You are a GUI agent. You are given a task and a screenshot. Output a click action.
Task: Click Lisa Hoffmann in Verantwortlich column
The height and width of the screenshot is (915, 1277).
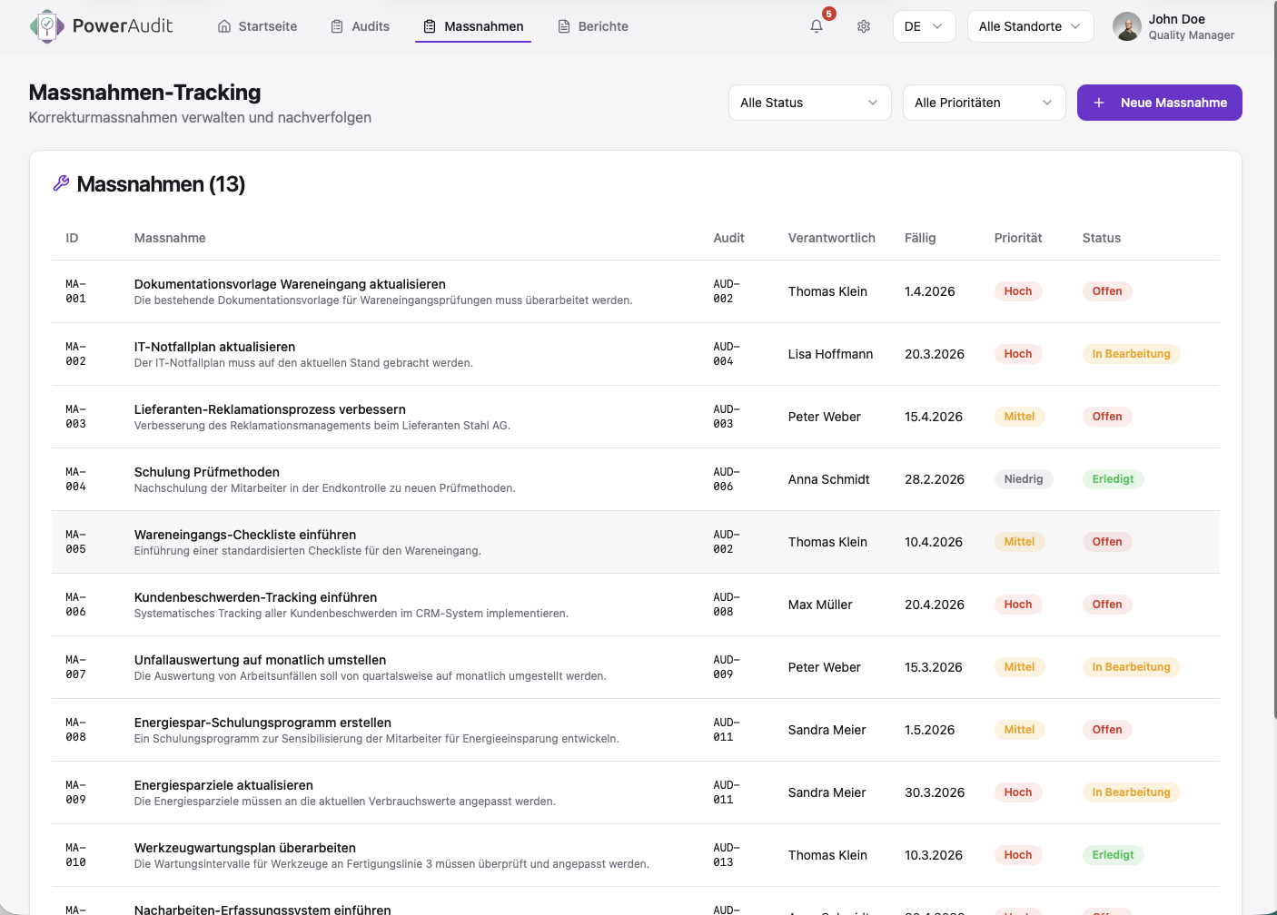[x=830, y=354]
